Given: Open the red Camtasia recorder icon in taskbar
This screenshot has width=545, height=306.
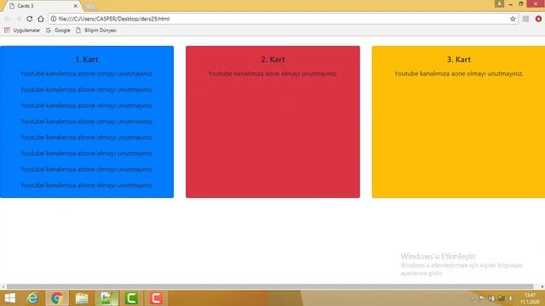Looking at the screenshot, I should [156, 298].
